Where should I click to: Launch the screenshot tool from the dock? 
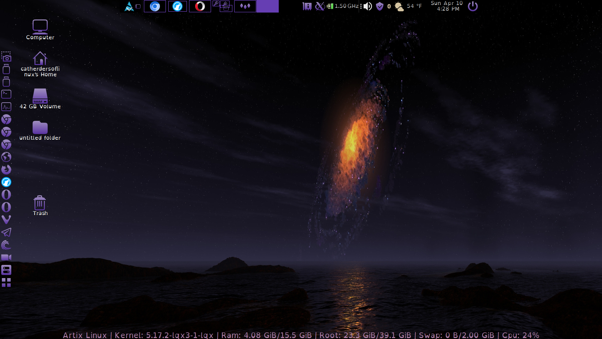pos(6,56)
